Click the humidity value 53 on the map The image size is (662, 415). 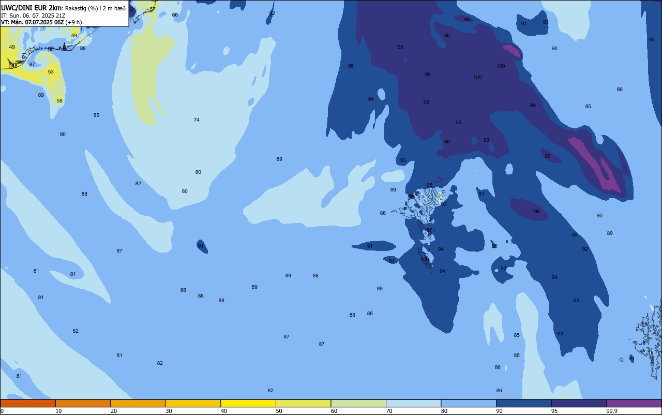(51, 72)
